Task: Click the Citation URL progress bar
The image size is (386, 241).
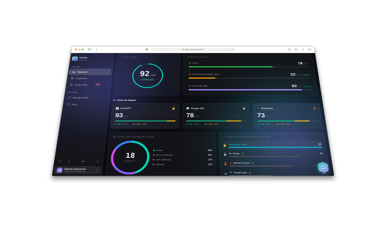Action: (x=244, y=89)
